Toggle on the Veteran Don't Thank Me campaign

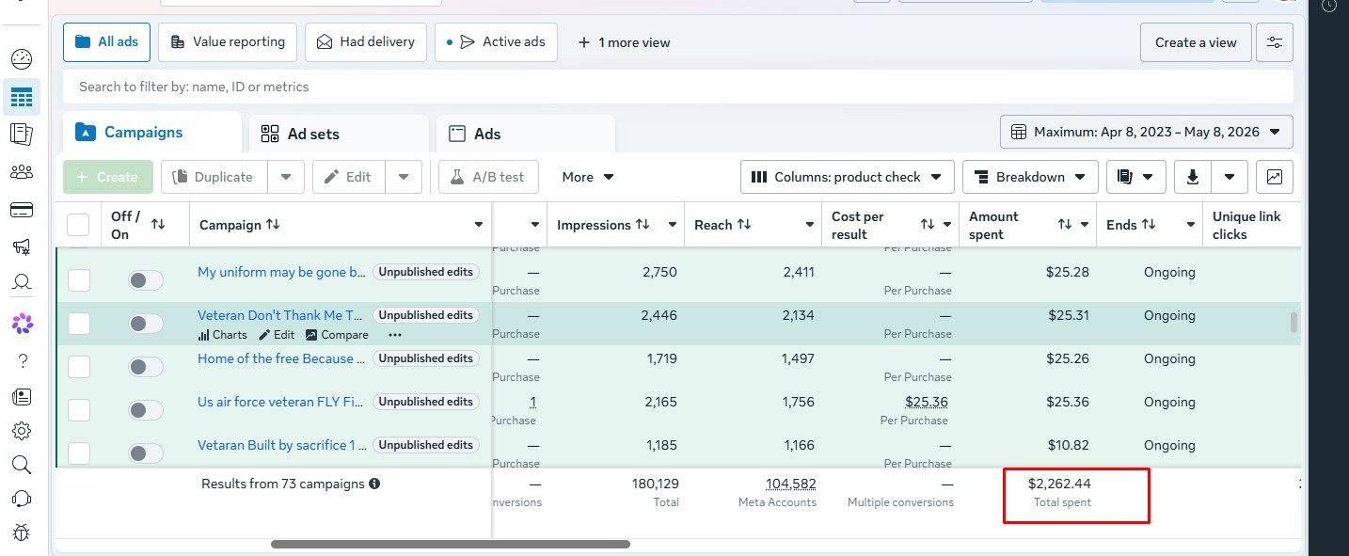click(x=146, y=324)
